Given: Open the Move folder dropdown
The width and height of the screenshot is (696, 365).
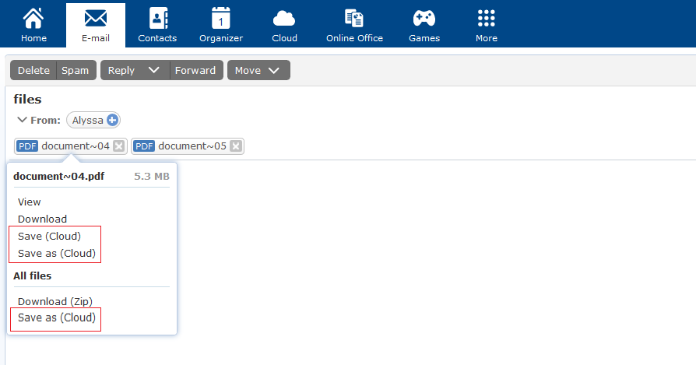Looking at the screenshot, I should click(258, 70).
